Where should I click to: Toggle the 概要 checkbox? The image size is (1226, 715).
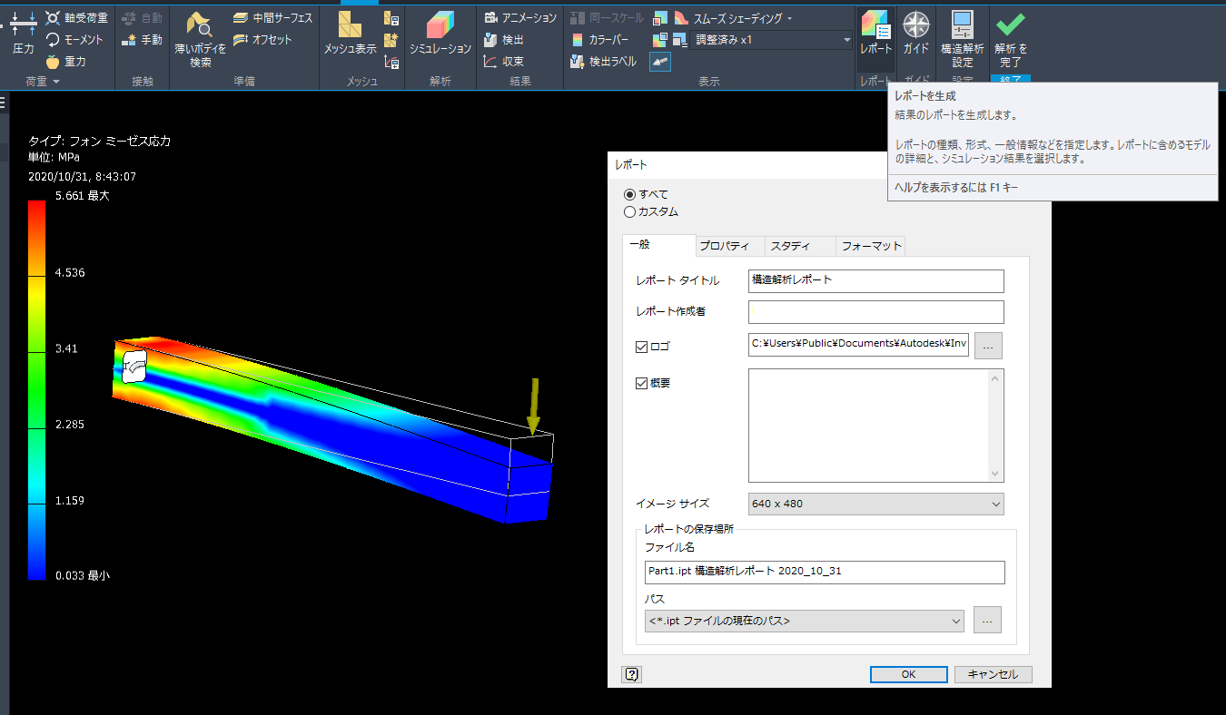(642, 383)
